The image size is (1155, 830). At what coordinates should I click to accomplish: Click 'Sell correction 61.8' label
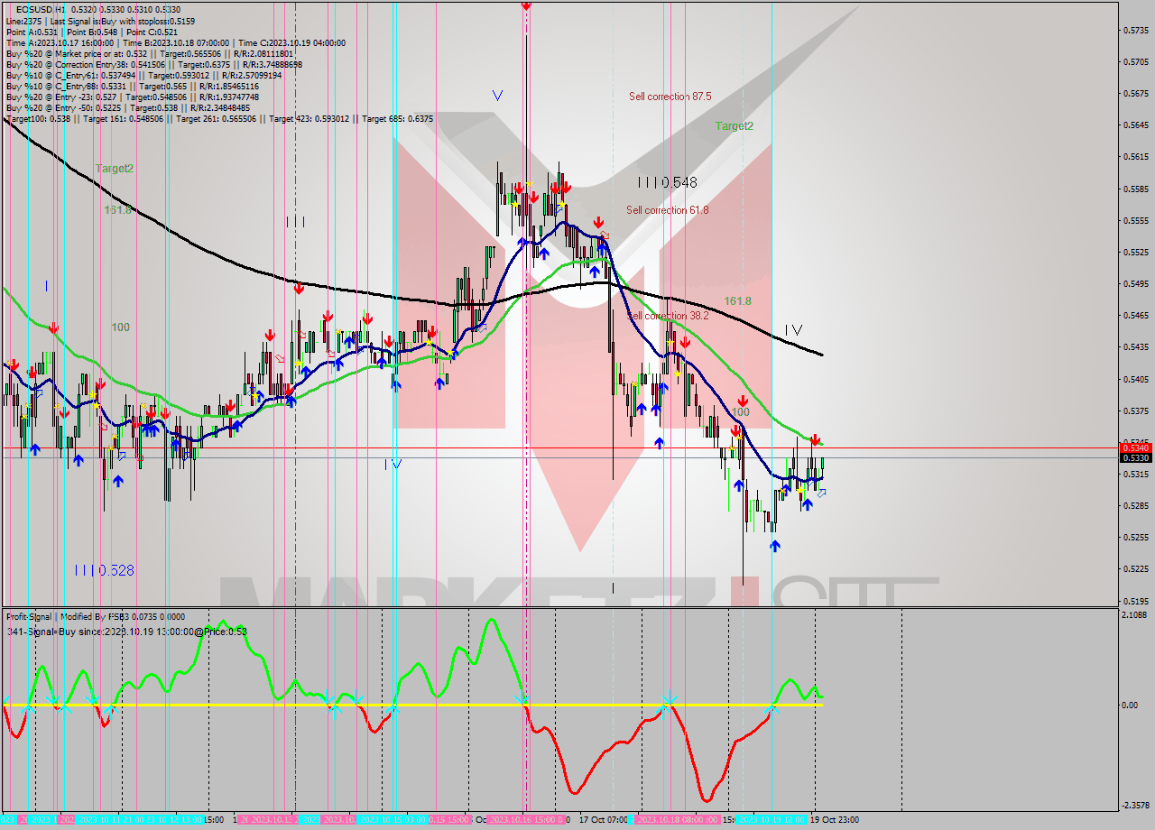click(x=668, y=210)
